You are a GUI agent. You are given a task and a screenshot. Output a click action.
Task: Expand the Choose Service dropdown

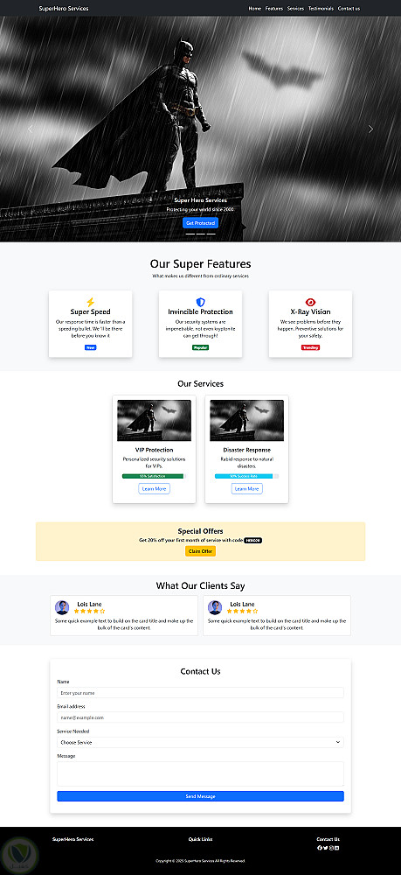(x=201, y=742)
